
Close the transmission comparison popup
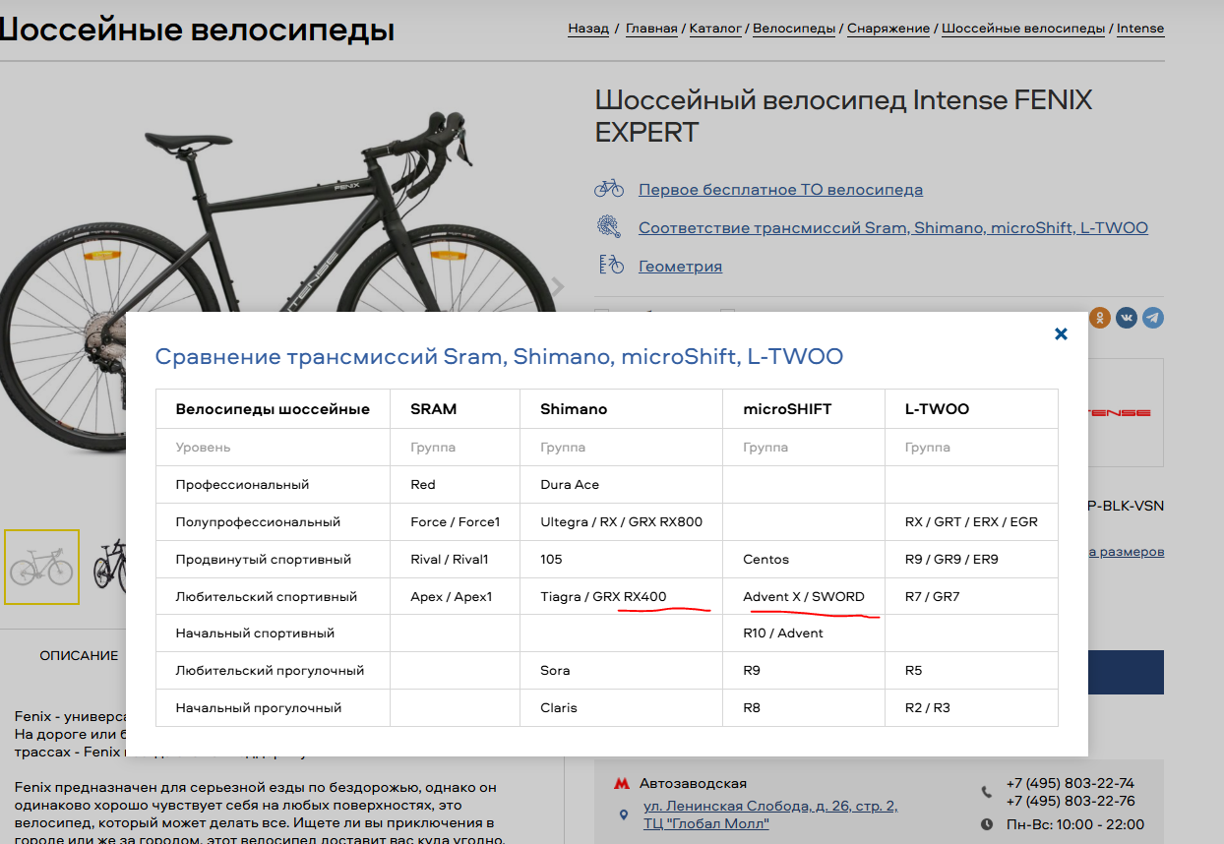[1061, 334]
